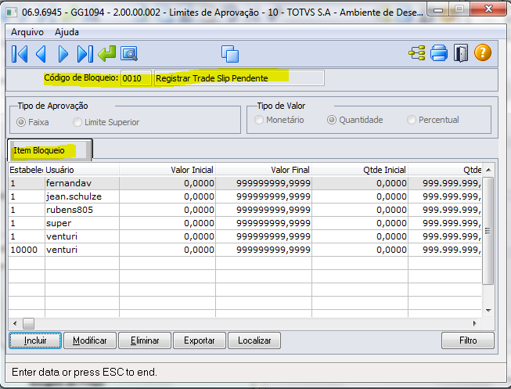Click the green go-to record arrow icon
Viewport: 511px width, 389px height.
(x=107, y=53)
